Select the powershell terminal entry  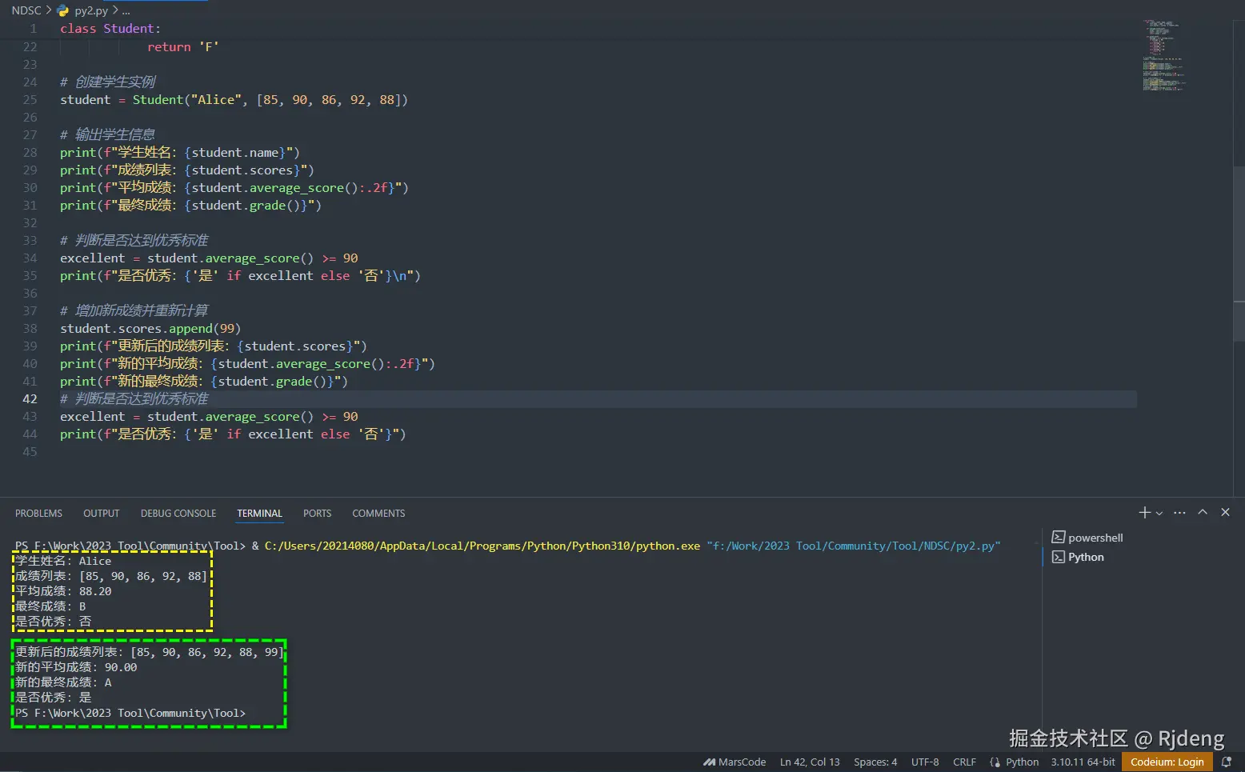click(1095, 538)
